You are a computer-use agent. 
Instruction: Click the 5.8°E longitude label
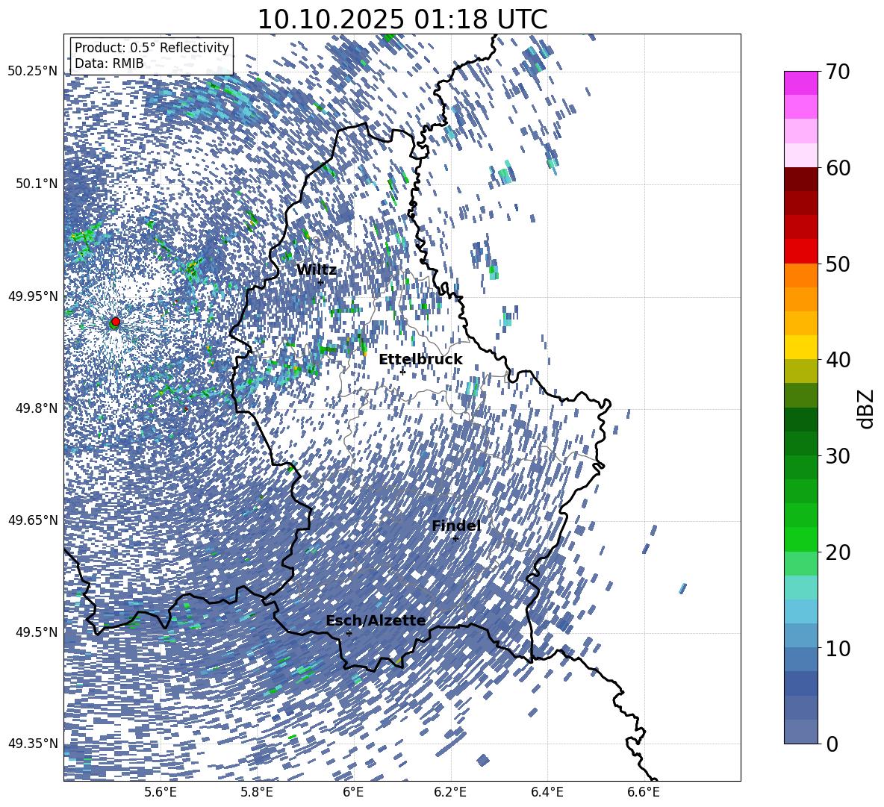pos(257,792)
